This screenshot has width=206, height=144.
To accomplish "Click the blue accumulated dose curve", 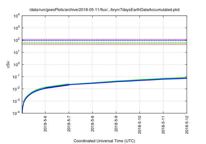I will coord(104,83).
